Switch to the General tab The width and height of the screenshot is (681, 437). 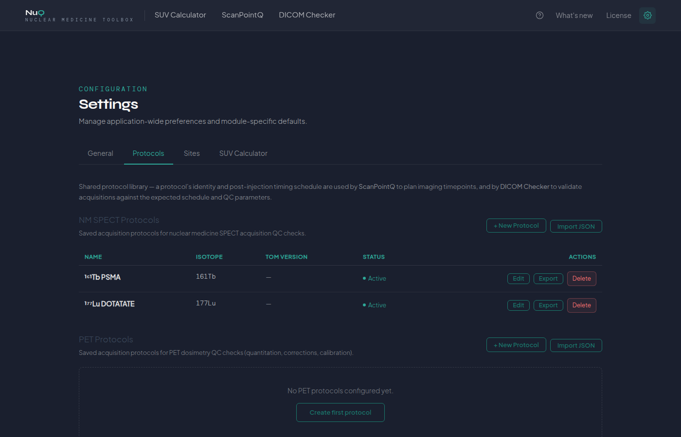[100, 153]
